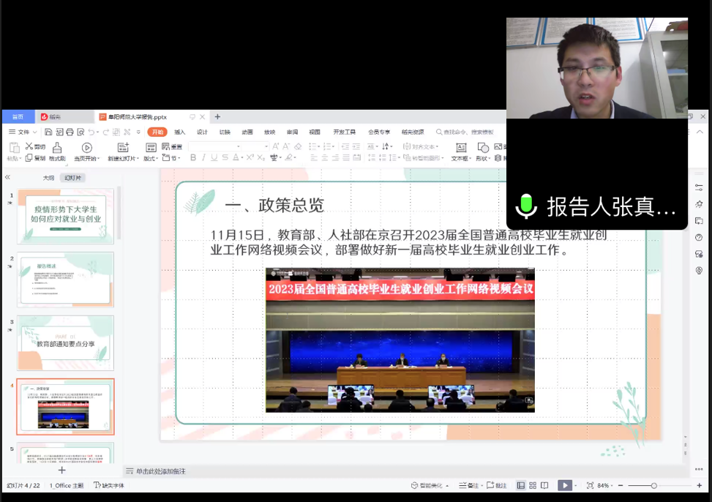Click the Cut (剪切) scissors icon
The width and height of the screenshot is (712, 502).
[x=35, y=146]
